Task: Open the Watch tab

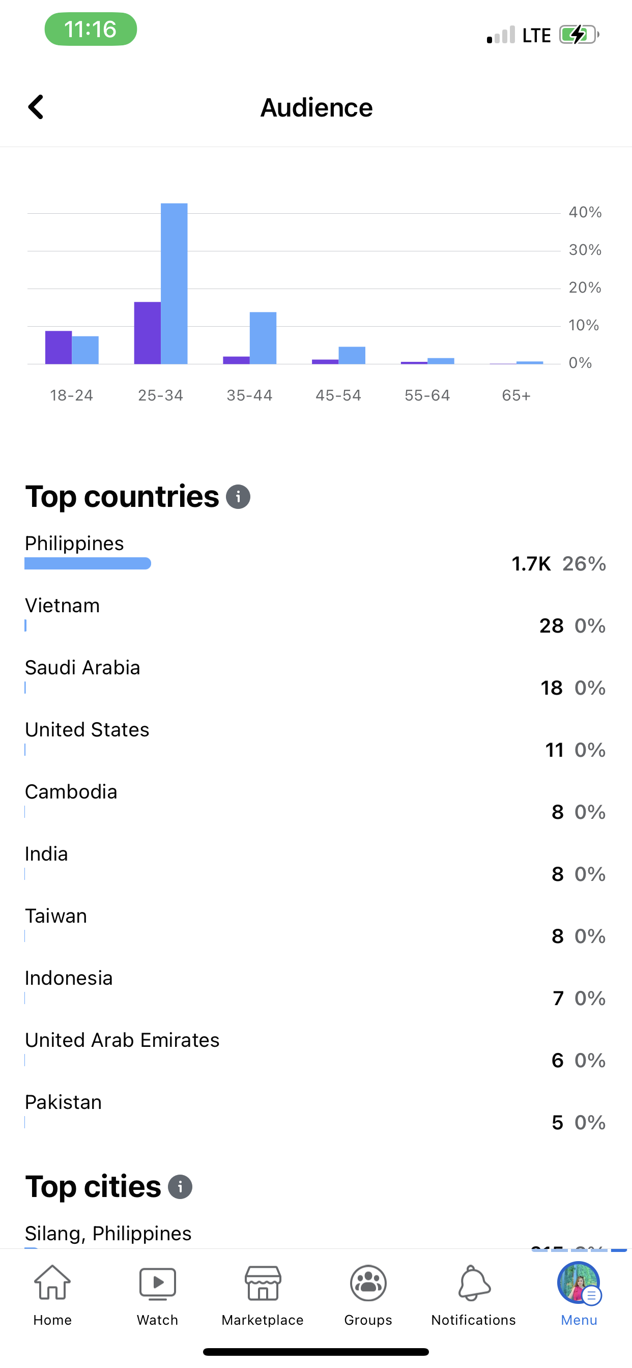Action: click(x=157, y=1295)
